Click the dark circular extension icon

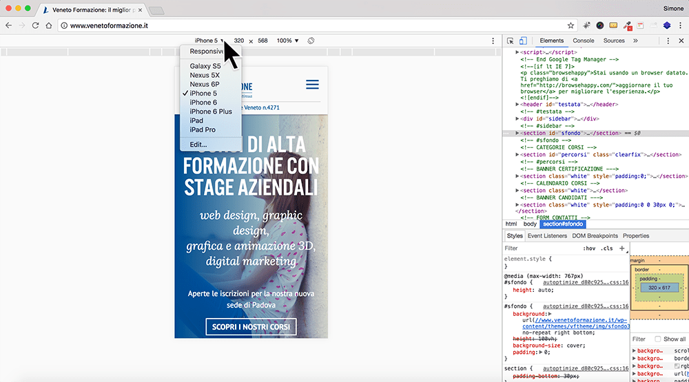(x=600, y=25)
